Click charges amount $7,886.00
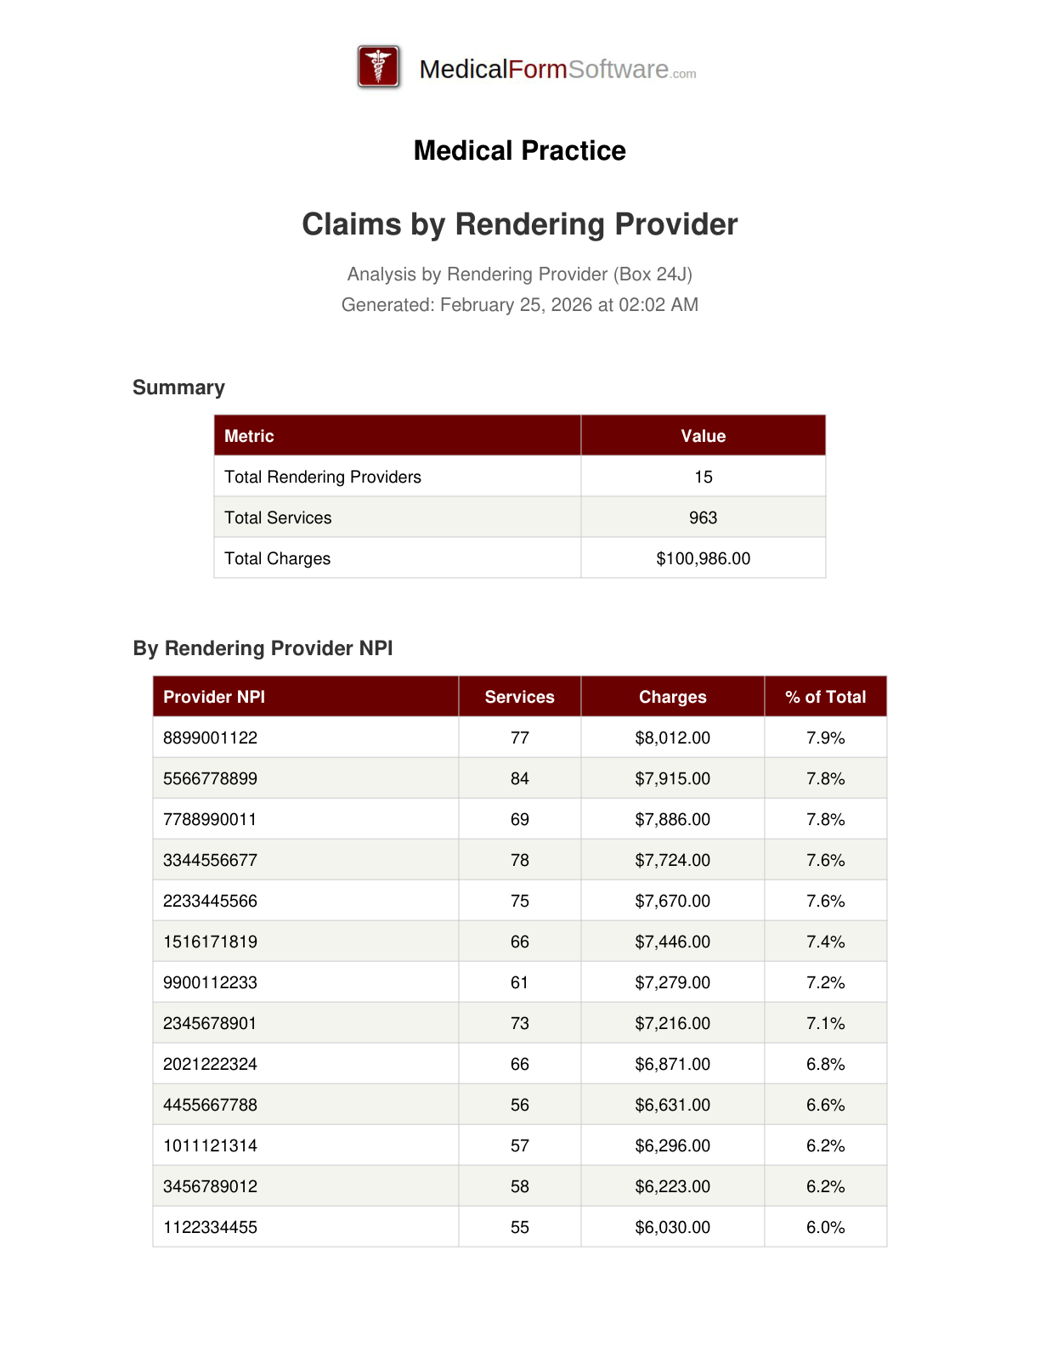This screenshot has width=1040, height=1346. [672, 819]
